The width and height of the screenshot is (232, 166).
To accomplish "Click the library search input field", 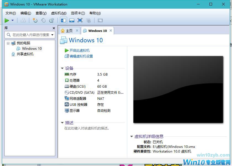I will 30,35.
